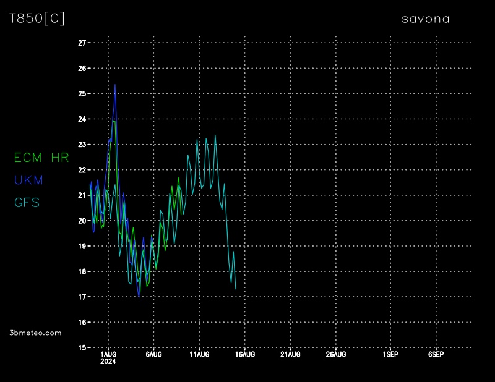Select the 26AUG date tick label
Viewport: 495px width, 382px height.
336,355
